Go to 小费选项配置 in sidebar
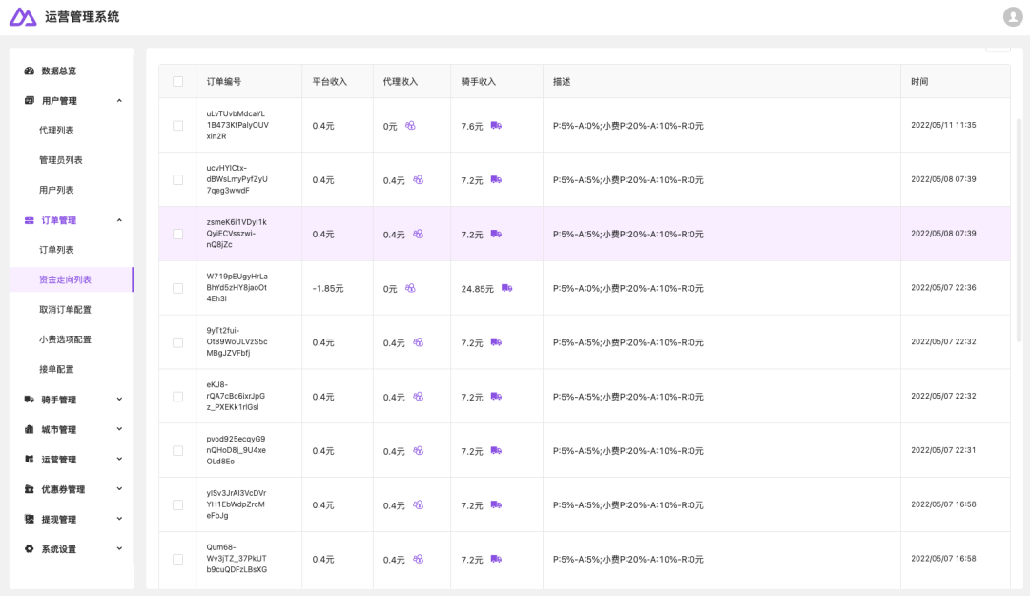1030x596 pixels. 65,339
